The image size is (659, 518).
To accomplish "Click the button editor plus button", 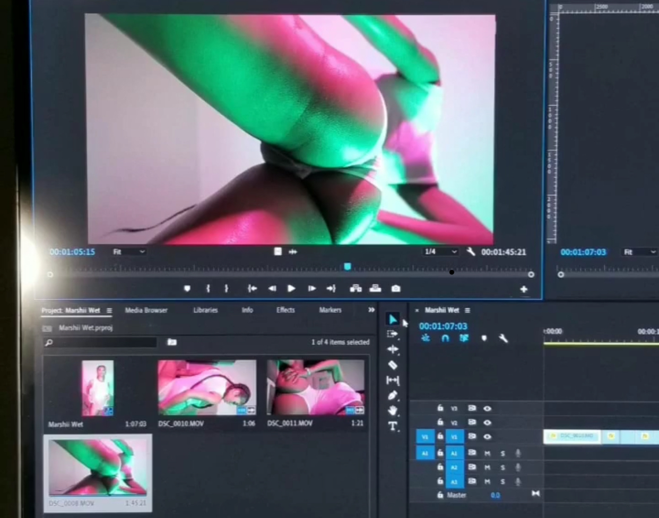I will 524,289.
